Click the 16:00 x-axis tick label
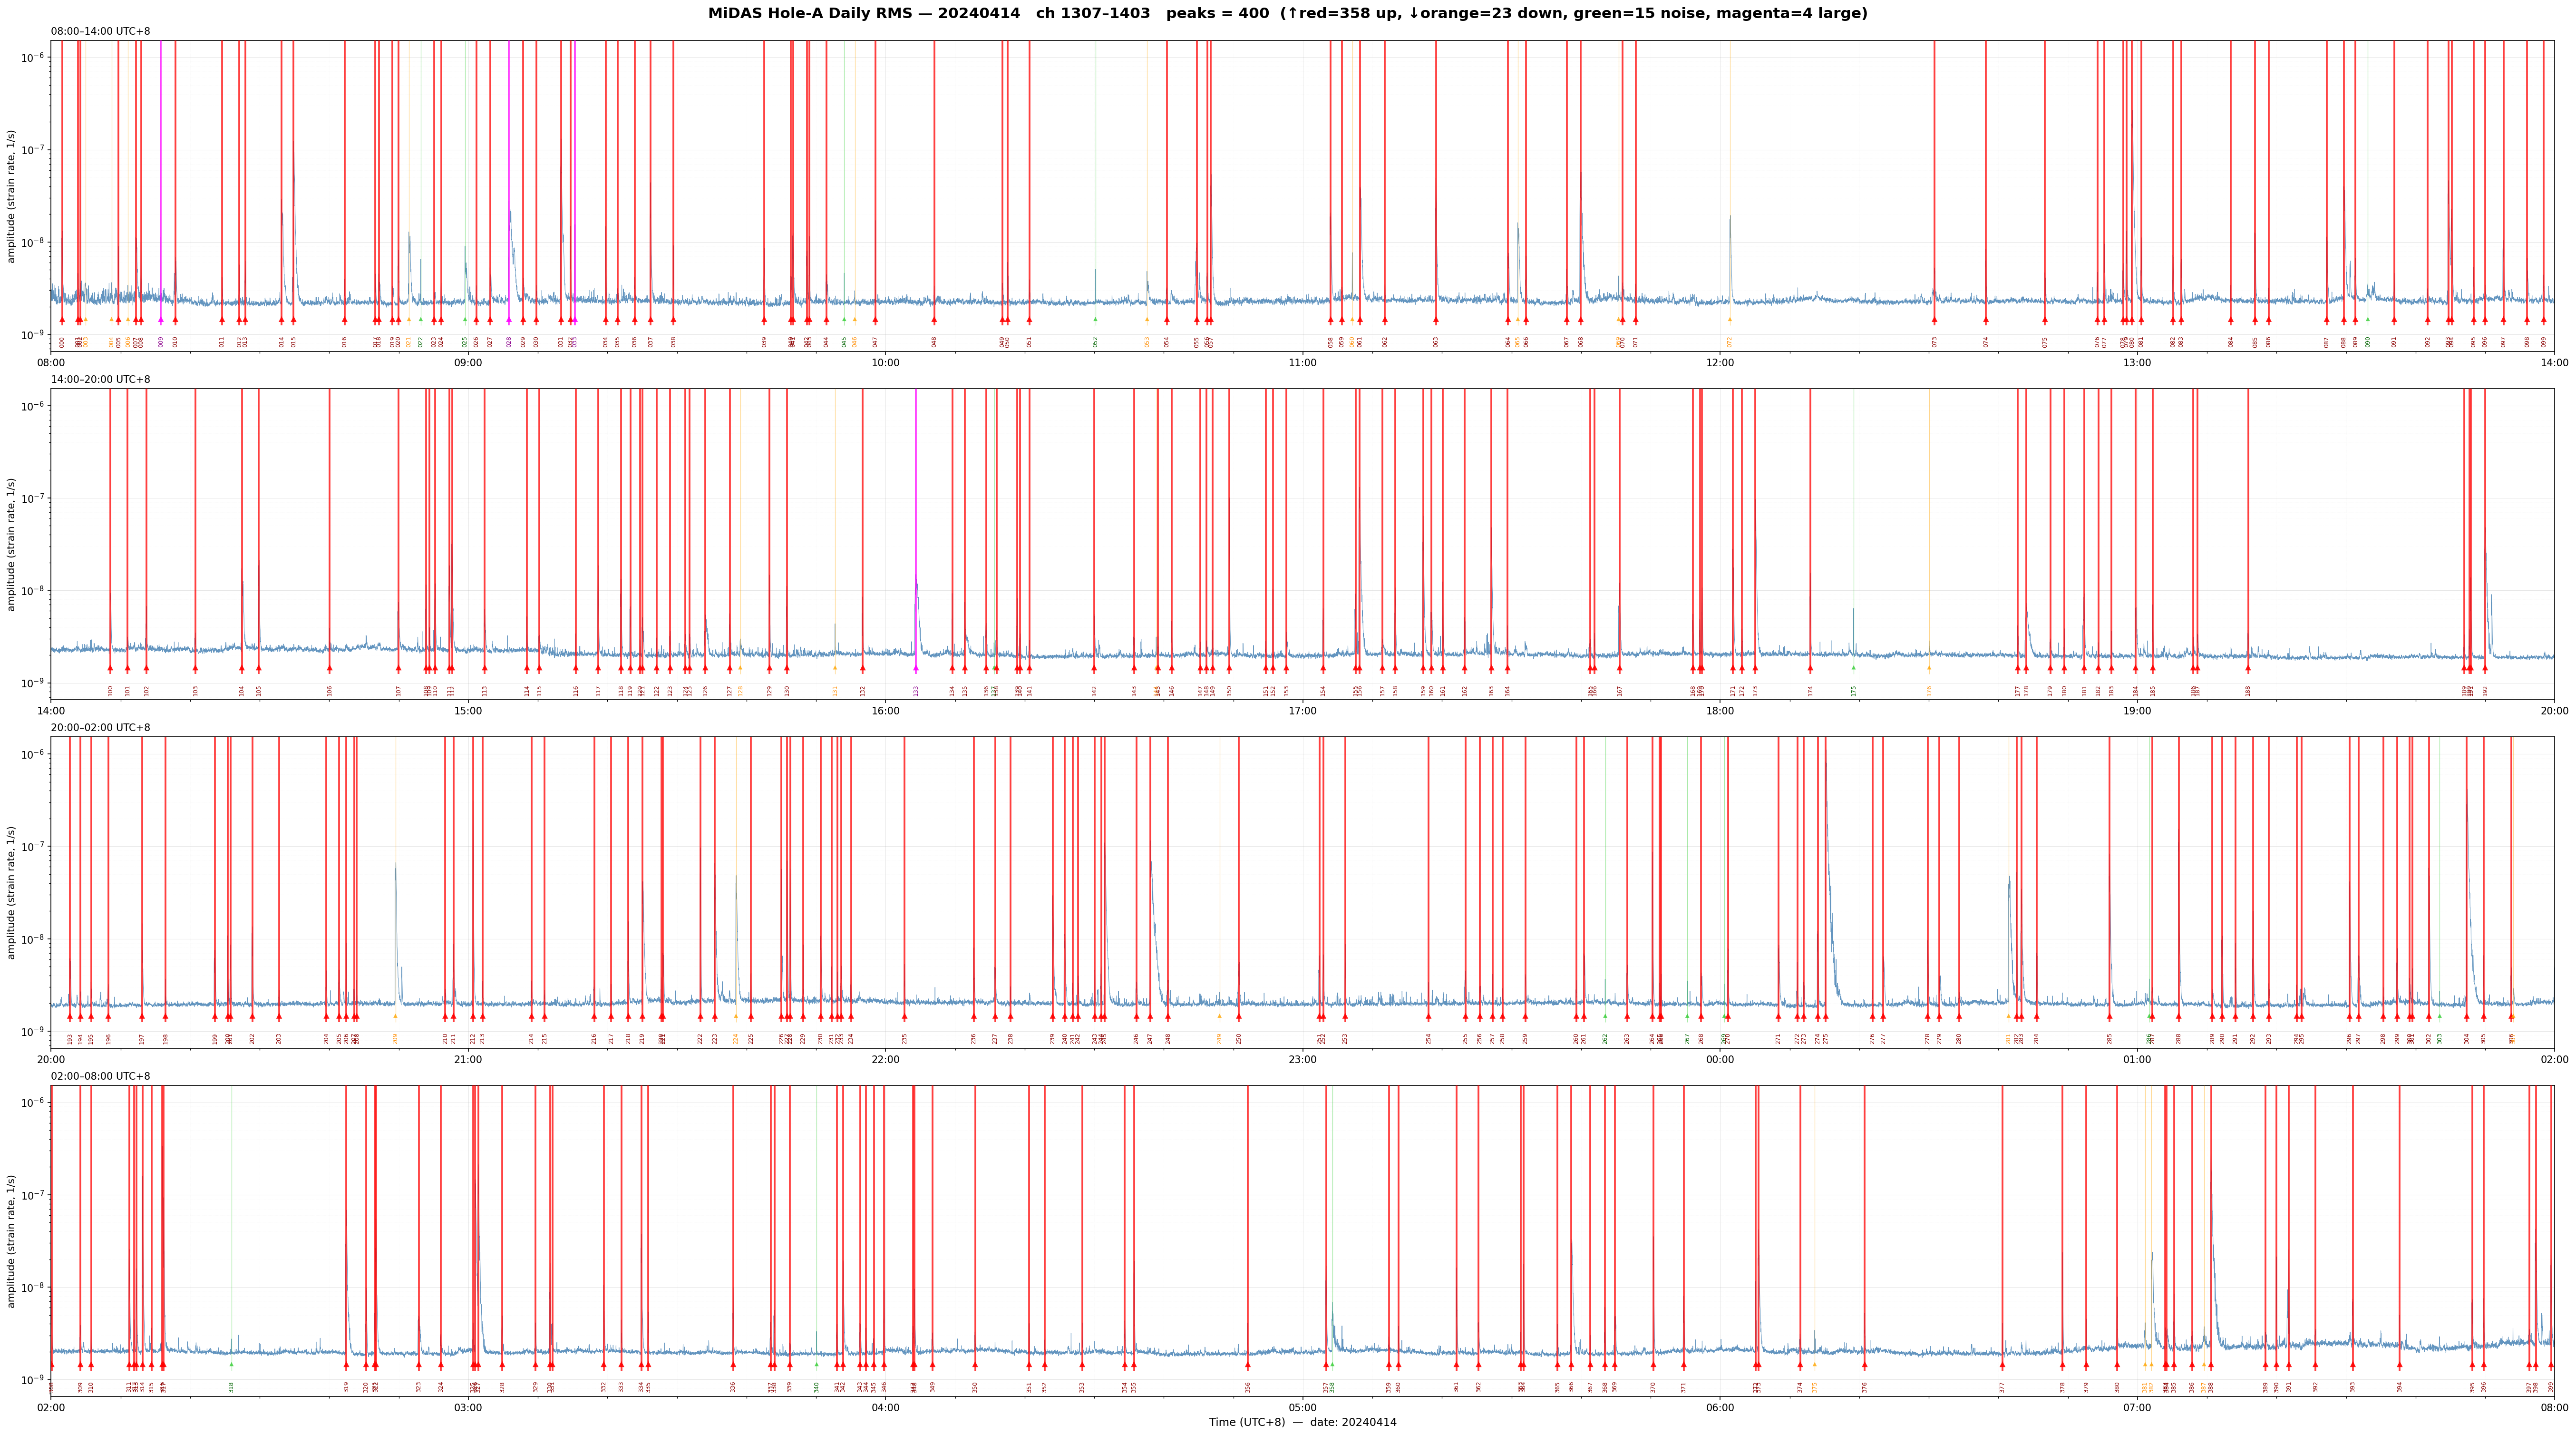 885,711
